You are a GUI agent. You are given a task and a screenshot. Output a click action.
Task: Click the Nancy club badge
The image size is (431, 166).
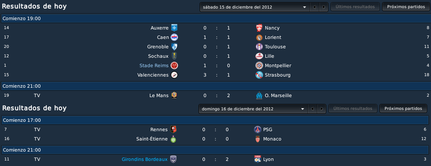[x=259, y=28]
